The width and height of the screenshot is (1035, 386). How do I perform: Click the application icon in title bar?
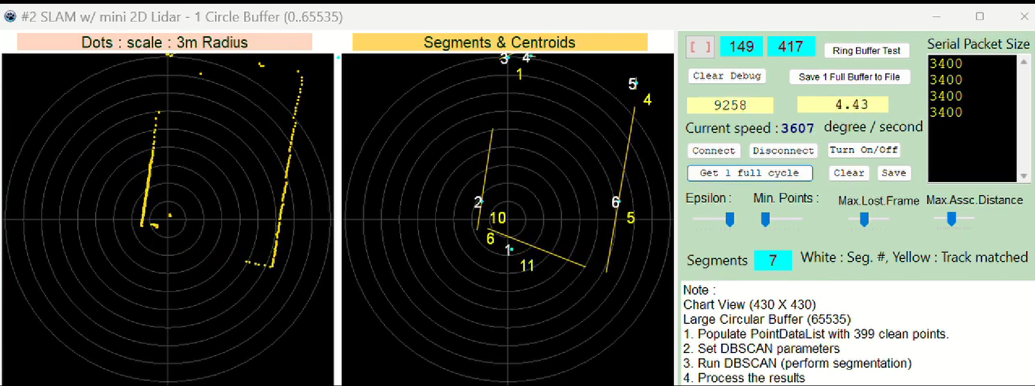10,17
